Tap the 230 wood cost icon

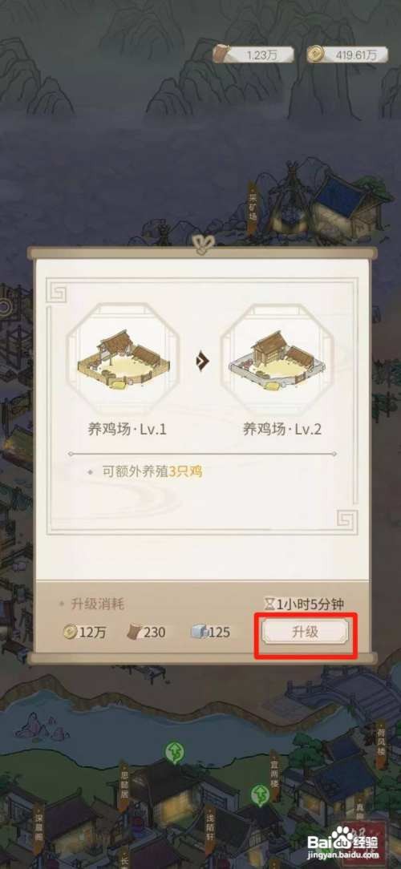point(134,632)
